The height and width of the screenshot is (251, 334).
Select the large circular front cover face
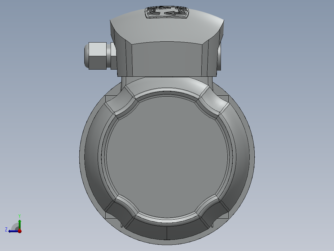click(x=167, y=157)
